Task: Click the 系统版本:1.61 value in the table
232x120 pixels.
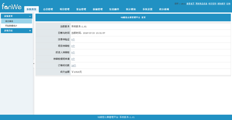Action: [x=79, y=27]
